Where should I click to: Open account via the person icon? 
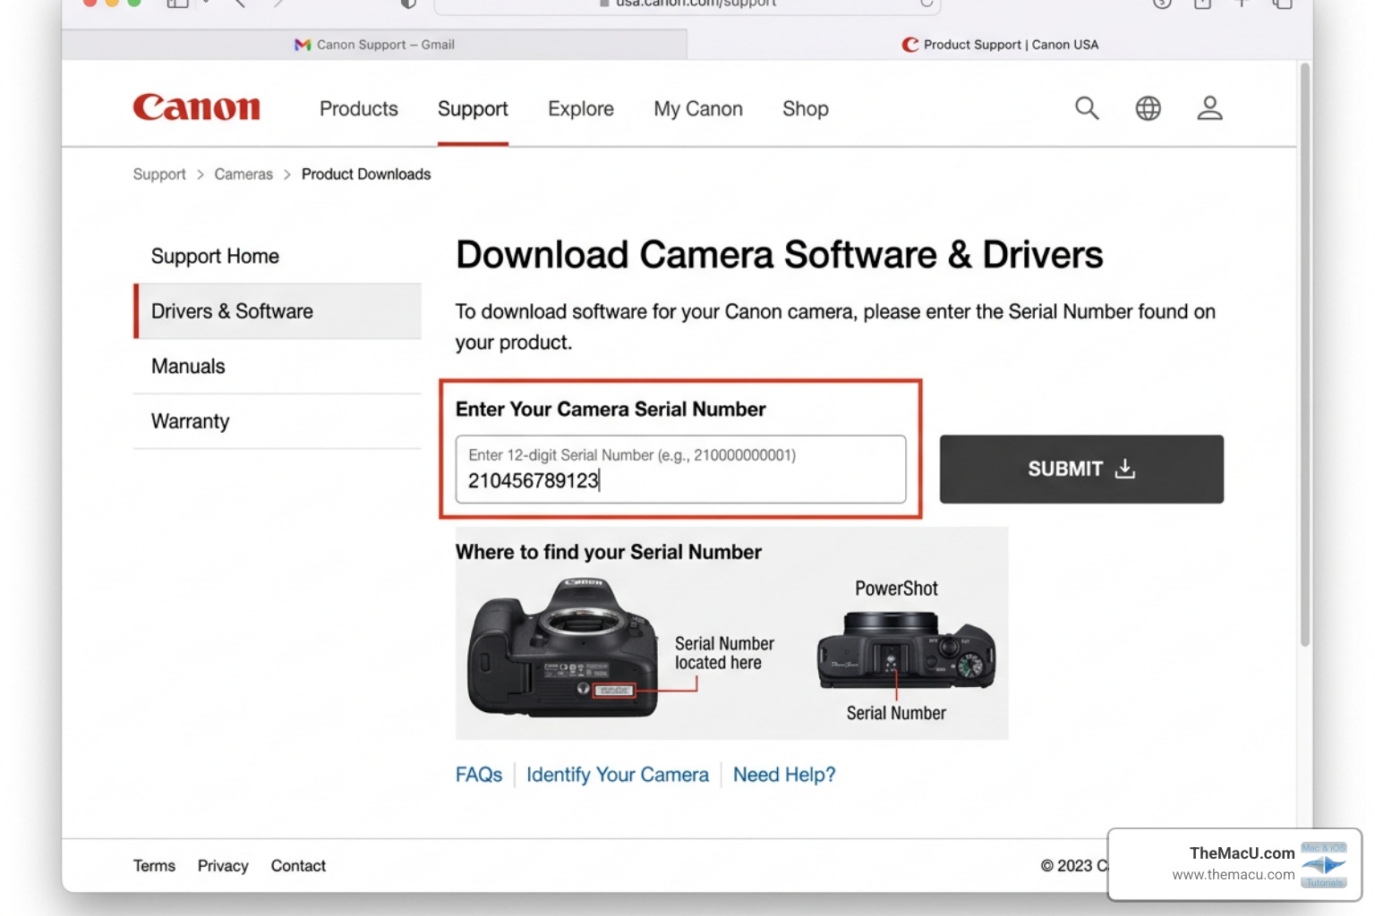pos(1209,107)
